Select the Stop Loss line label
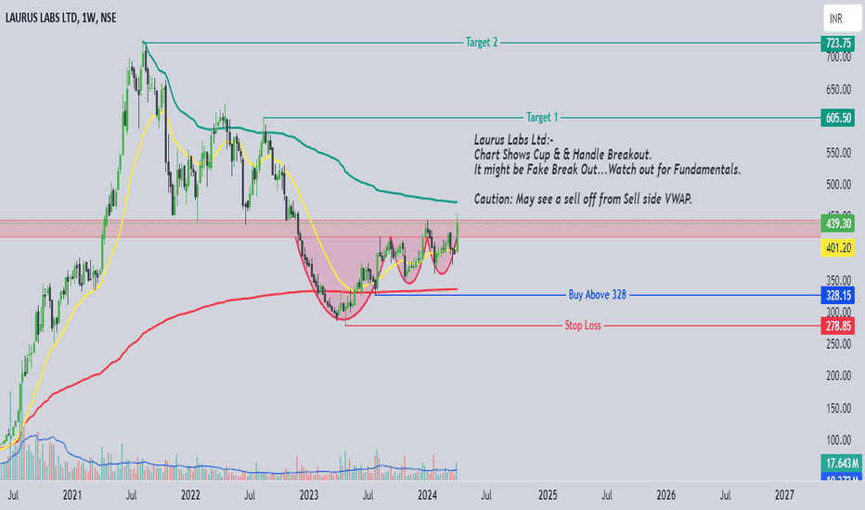 tap(583, 325)
